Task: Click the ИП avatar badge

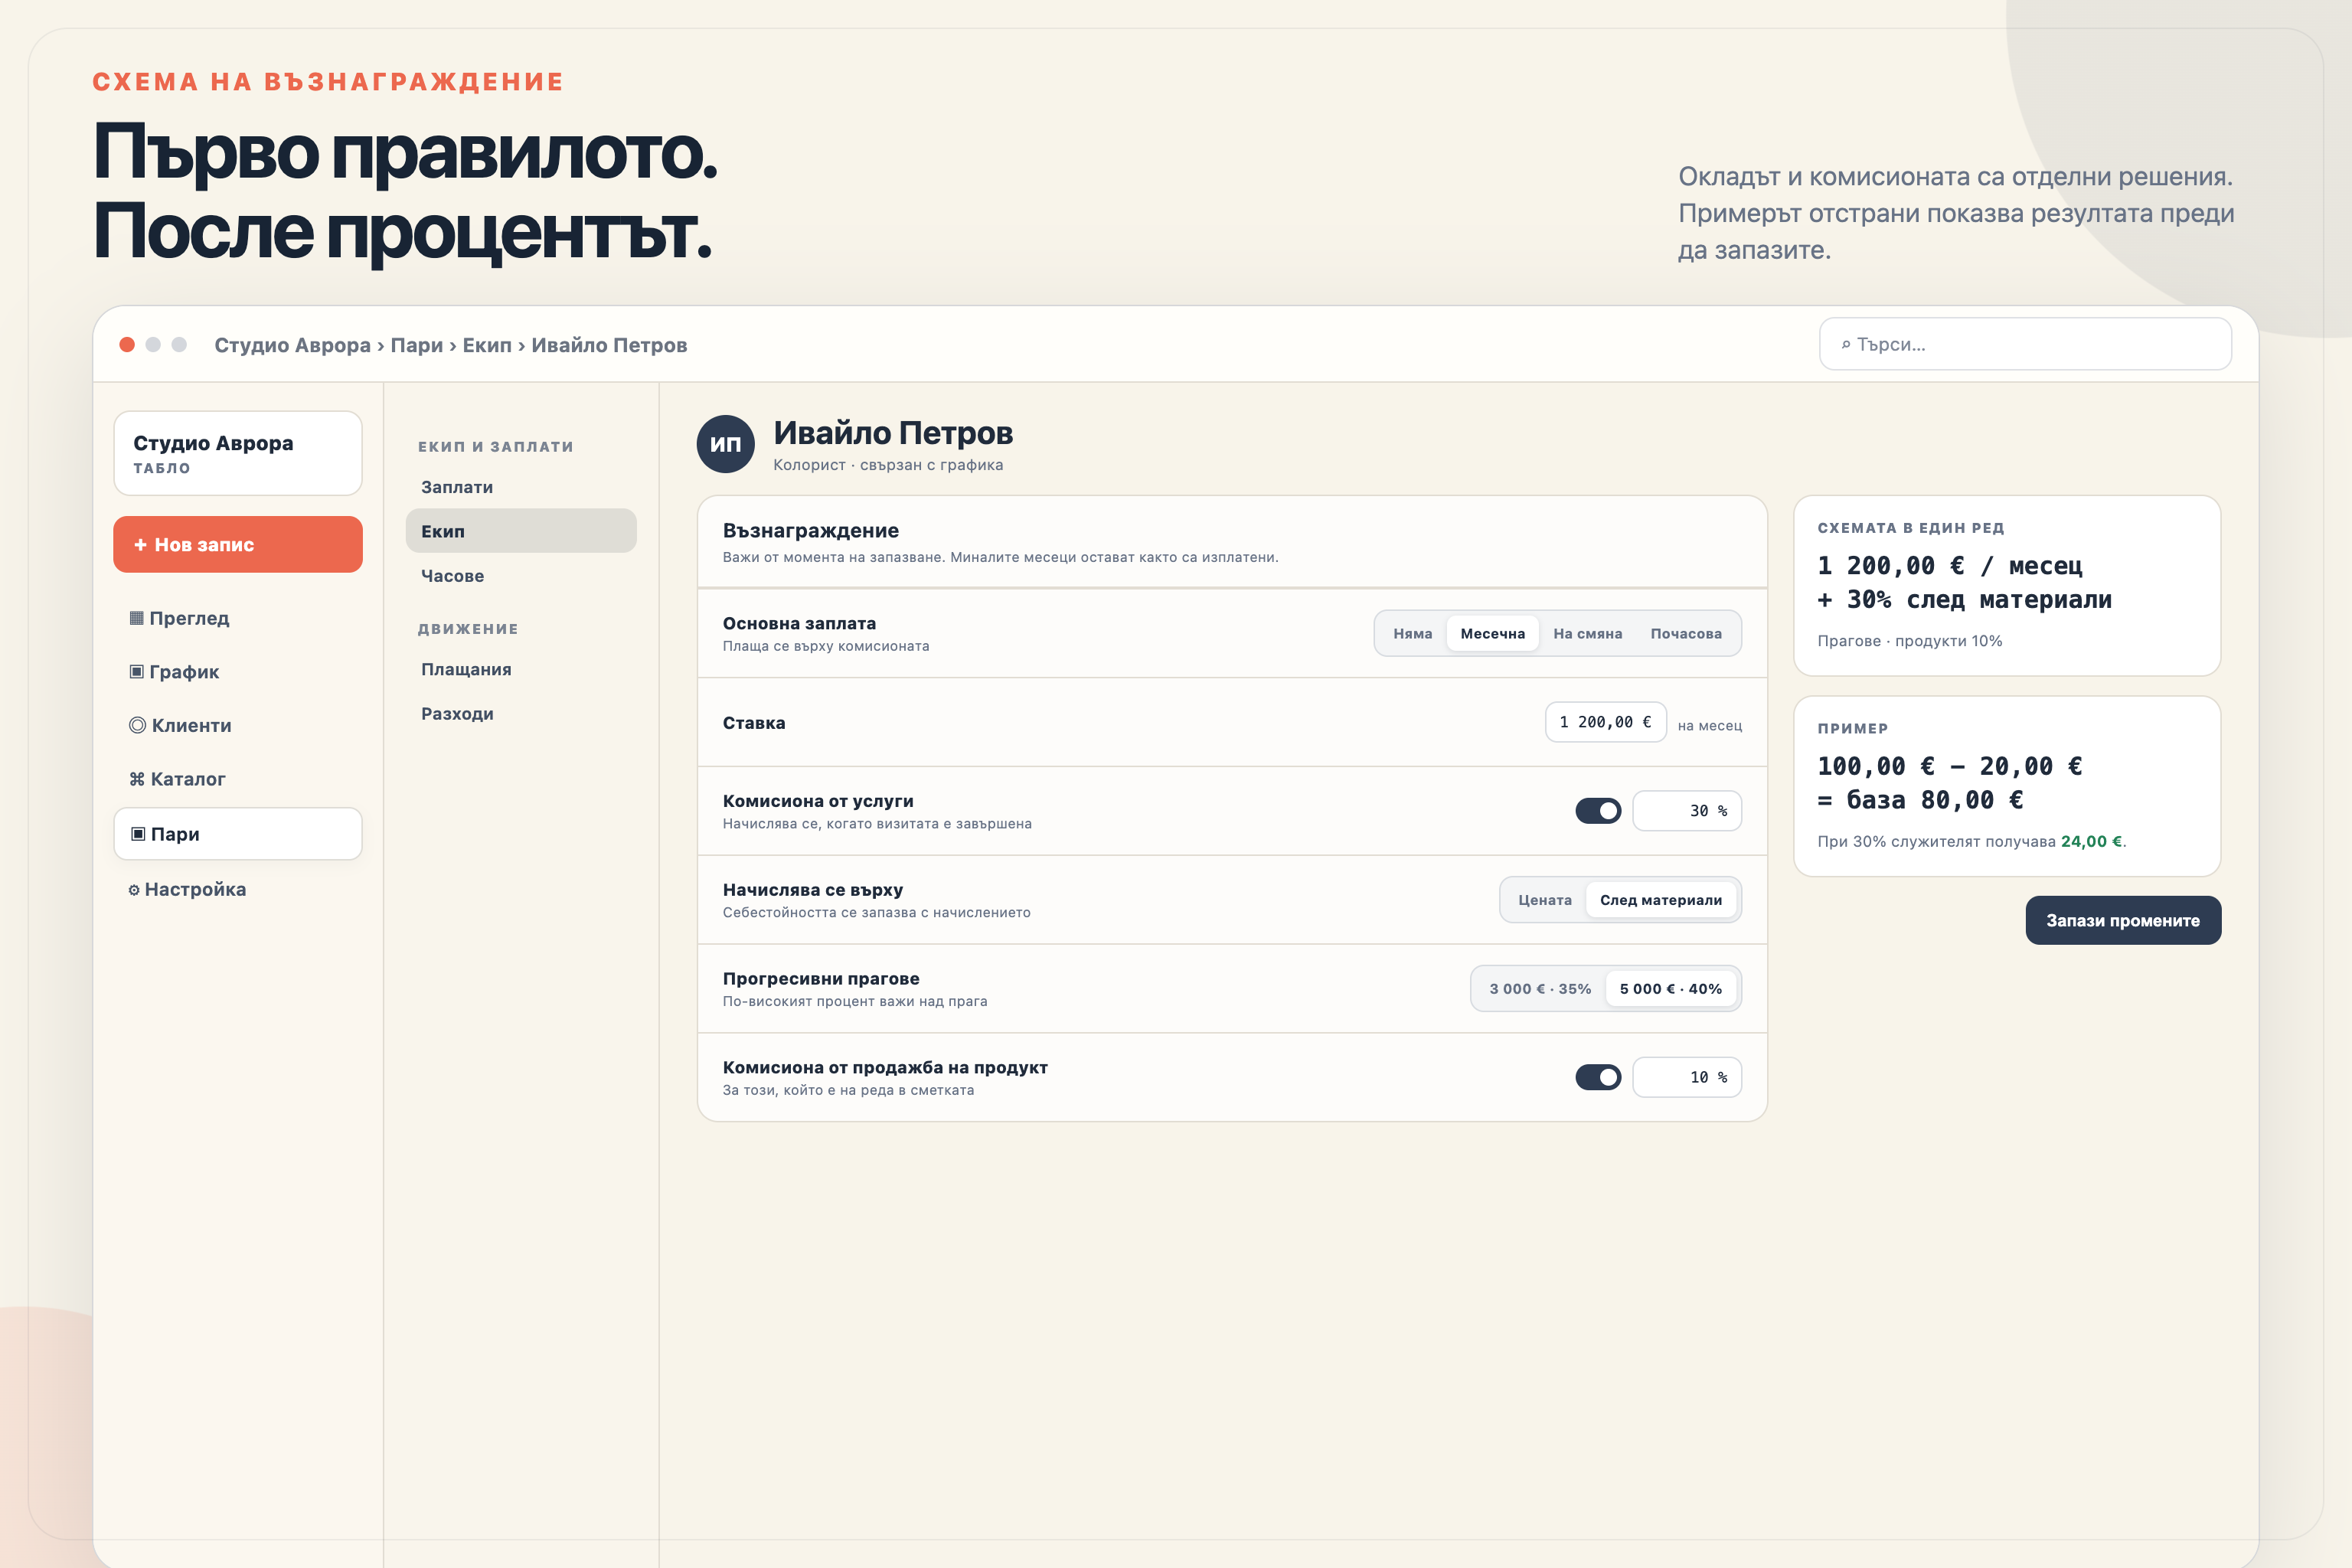Action: (725, 444)
